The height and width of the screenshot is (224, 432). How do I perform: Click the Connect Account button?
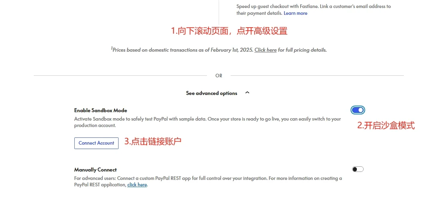click(x=96, y=143)
